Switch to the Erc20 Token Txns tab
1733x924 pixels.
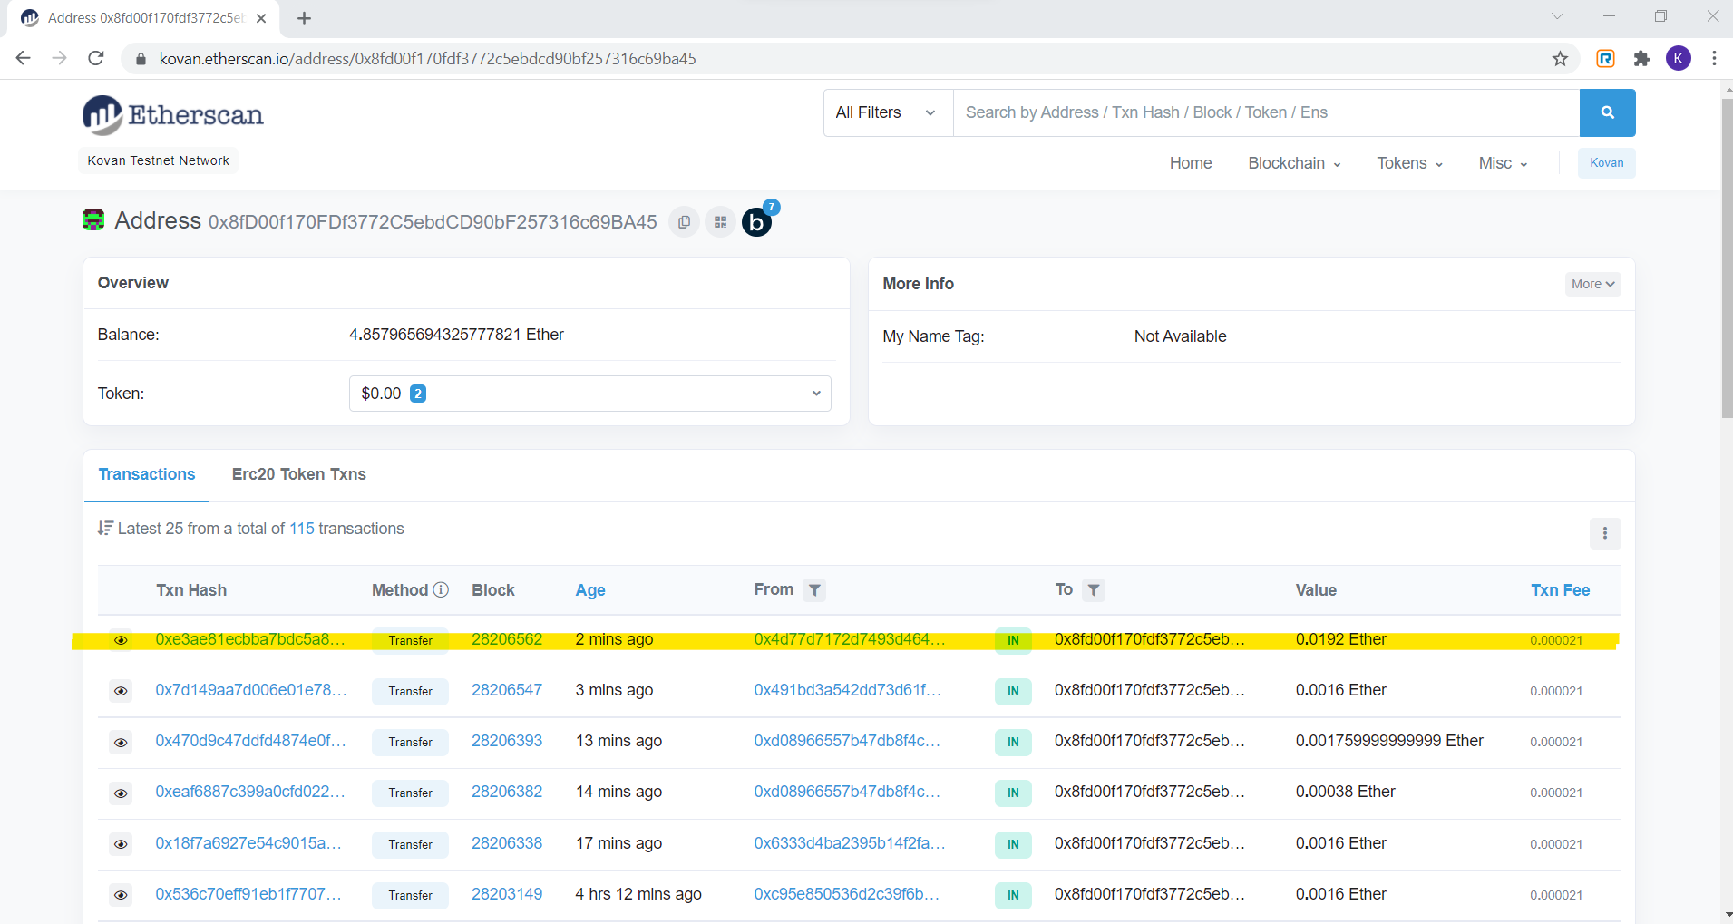(298, 473)
